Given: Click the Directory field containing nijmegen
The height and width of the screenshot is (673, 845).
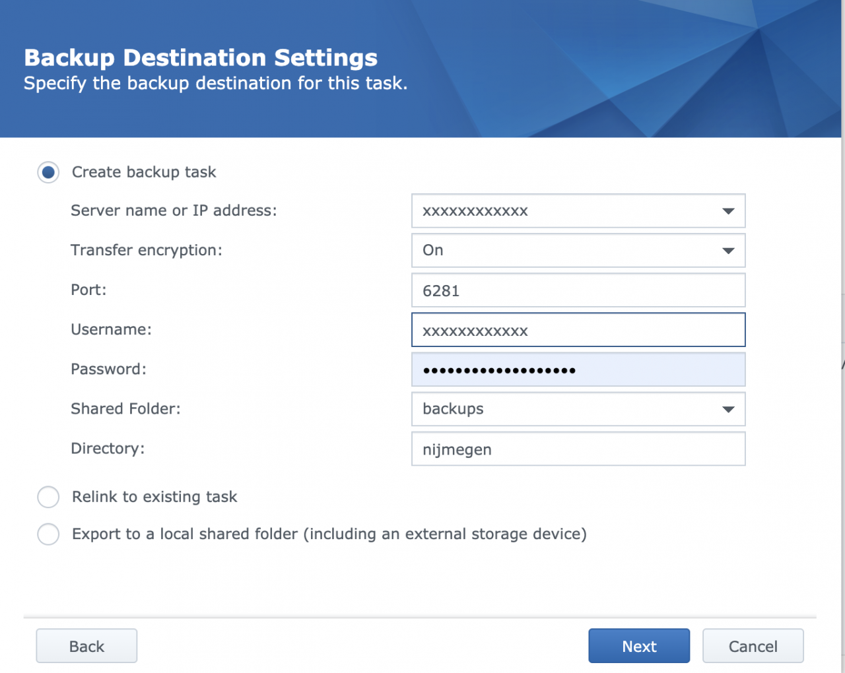Looking at the screenshot, I should (x=578, y=449).
